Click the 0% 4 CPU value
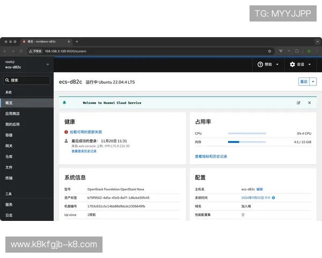 [x=304, y=133]
